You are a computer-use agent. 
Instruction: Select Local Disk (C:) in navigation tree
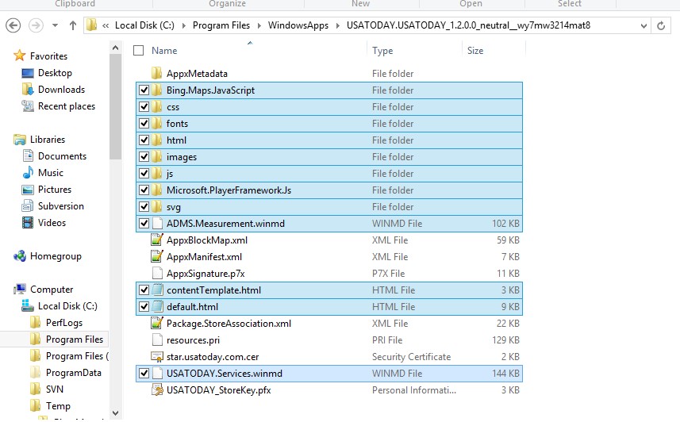coord(67,306)
